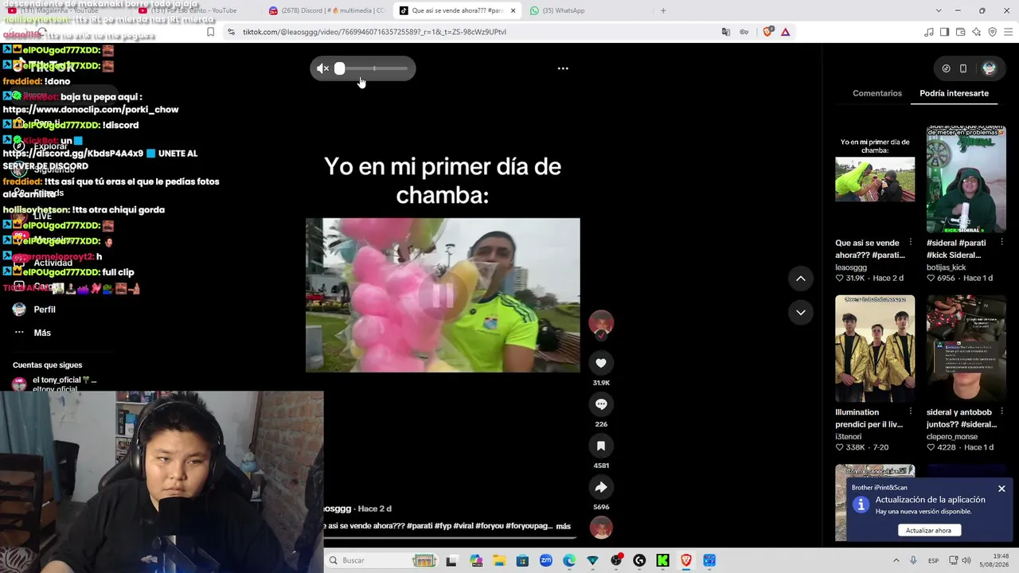The image size is (1019, 573).
Task: Expand the video description with 'más'
Action: [563, 526]
